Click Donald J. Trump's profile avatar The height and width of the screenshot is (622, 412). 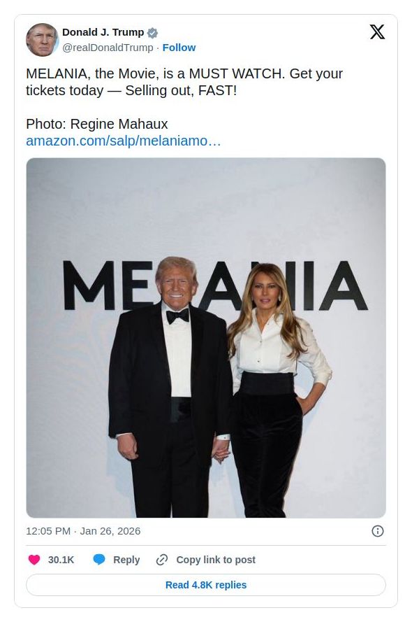[x=41, y=39]
